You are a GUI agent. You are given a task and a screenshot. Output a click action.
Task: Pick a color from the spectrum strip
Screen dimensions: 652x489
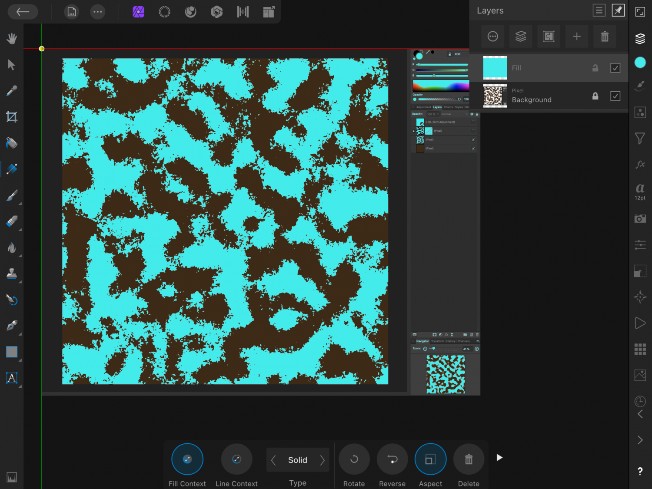pyautogui.click(x=441, y=85)
